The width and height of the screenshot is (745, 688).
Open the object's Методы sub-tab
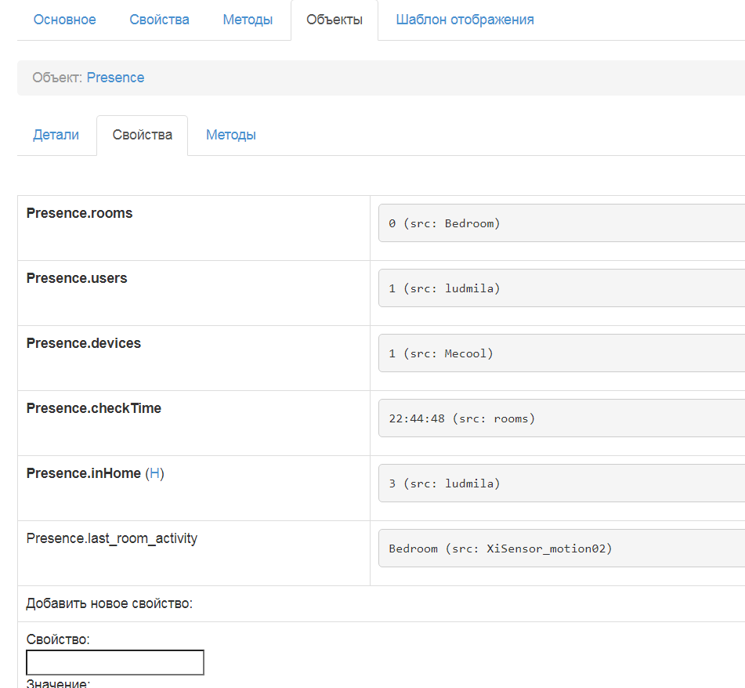tap(231, 135)
